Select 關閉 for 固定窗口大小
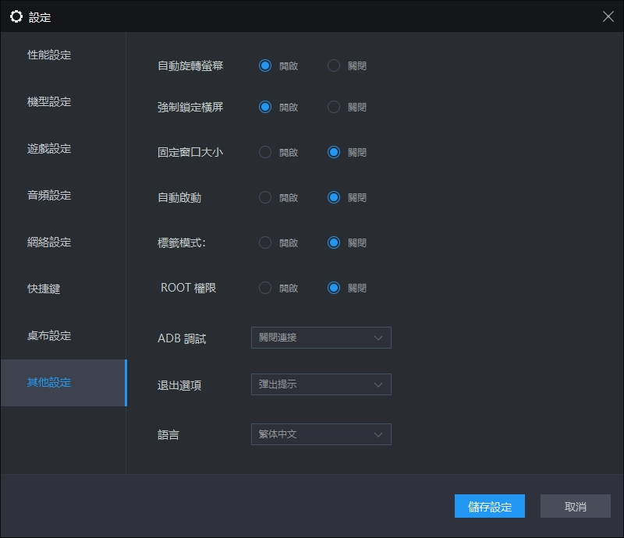Image resolution: width=624 pixels, height=538 pixels. [334, 152]
